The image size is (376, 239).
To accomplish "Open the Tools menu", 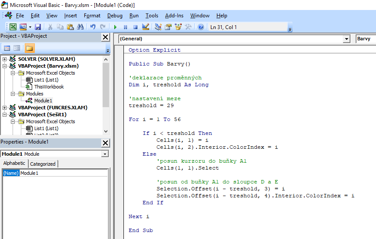I will 152,16.
